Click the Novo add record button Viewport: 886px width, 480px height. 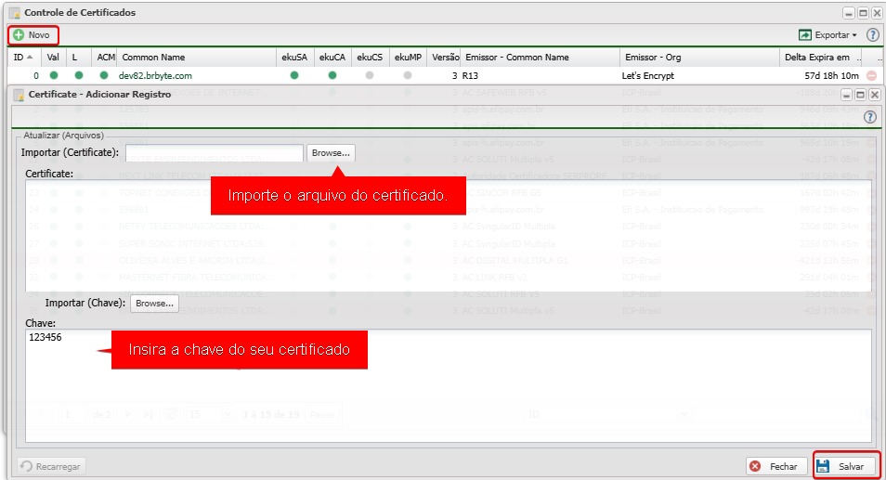pos(33,34)
